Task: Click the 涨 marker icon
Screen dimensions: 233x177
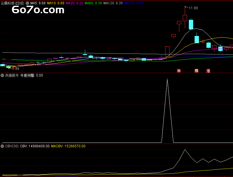Action: [179, 71]
